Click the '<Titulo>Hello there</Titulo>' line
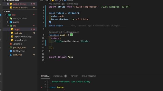Screen dimensions: 163x91 (72, 41)
